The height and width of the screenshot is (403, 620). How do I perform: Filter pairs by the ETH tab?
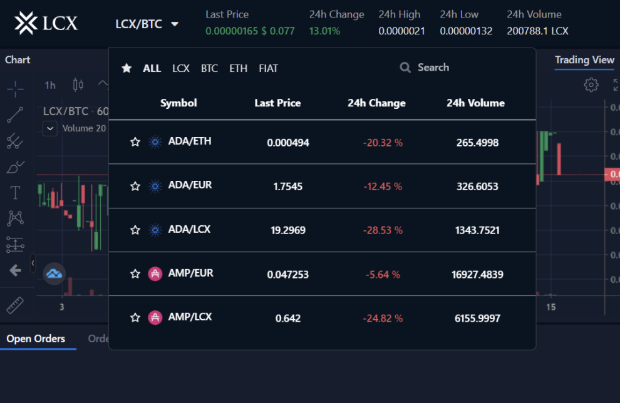coord(238,68)
